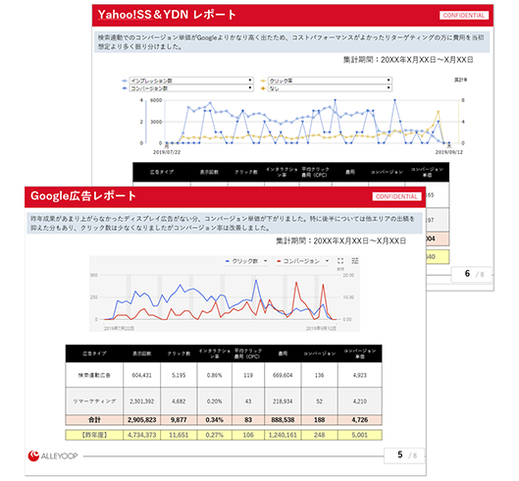Click the ALLEYOOP logo
Screen dimensions: 519x481
[x=53, y=455]
